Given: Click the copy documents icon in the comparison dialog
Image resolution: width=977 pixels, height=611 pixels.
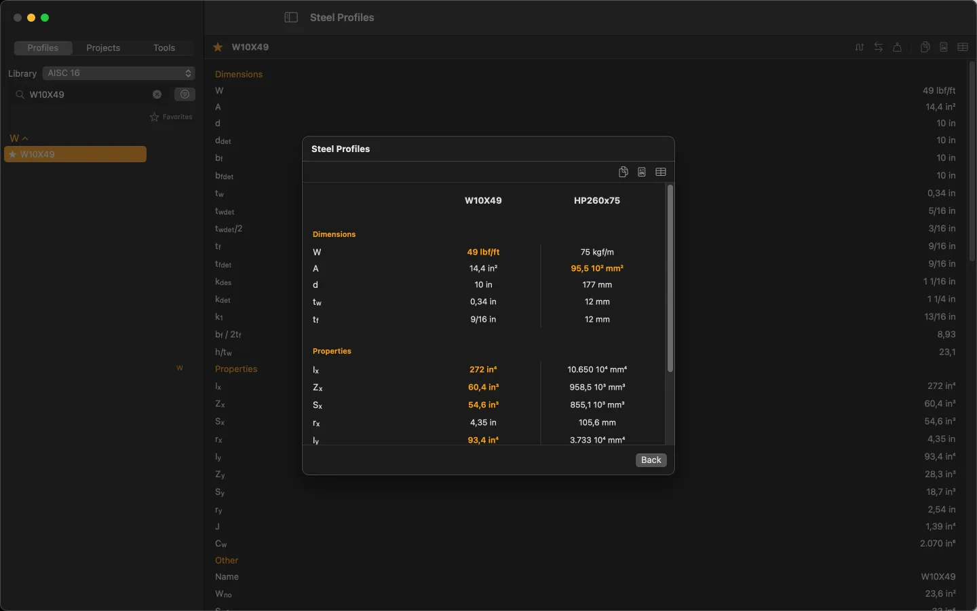Looking at the screenshot, I should 623,172.
